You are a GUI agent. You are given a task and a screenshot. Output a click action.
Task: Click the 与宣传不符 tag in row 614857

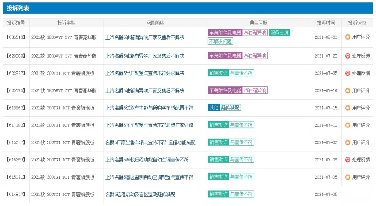241,194
